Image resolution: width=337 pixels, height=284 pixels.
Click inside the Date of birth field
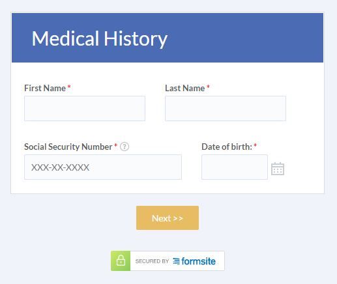235,167
